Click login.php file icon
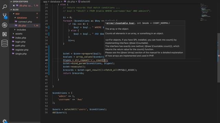 13,42
